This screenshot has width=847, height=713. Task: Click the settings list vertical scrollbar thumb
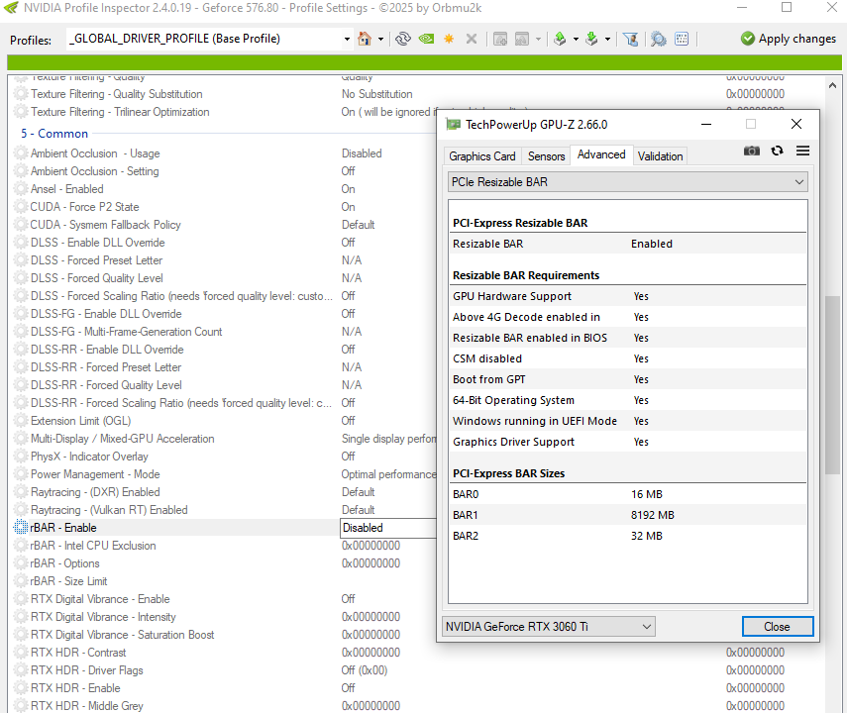[x=832, y=384]
